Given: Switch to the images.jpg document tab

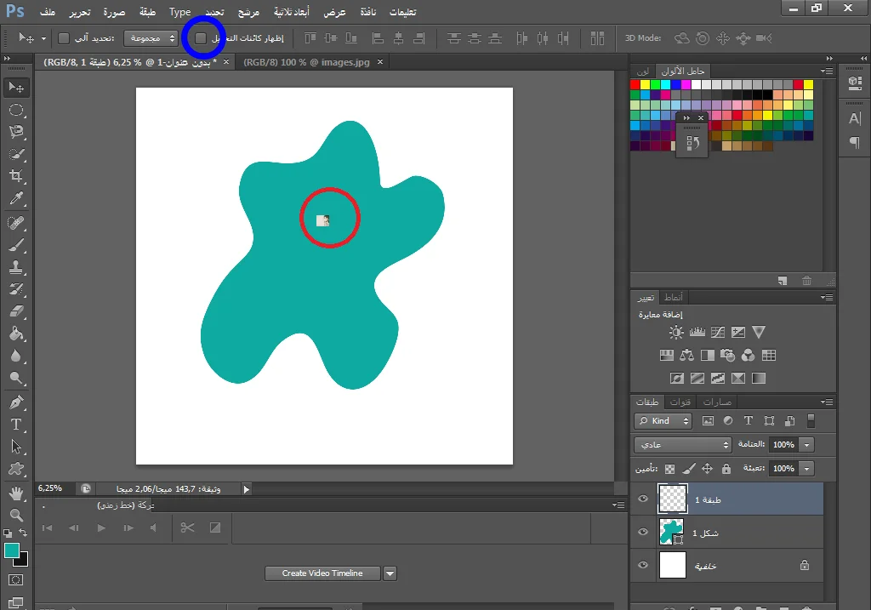Looking at the screenshot, I should click(307, 62).
